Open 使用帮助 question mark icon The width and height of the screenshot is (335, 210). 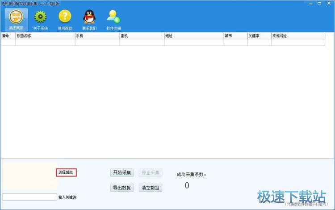tap(65, 20)
